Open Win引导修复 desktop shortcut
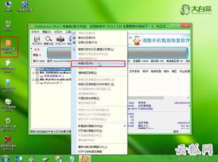Viewport: 218px width, 162px height. pyautogui.click(x=8, y=105)
